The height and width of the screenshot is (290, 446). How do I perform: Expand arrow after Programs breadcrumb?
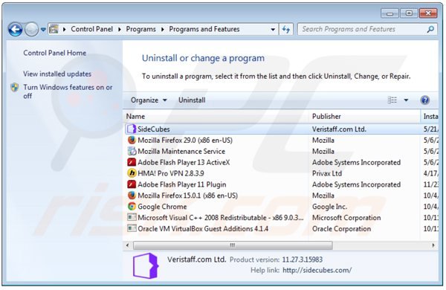[163, 29]
